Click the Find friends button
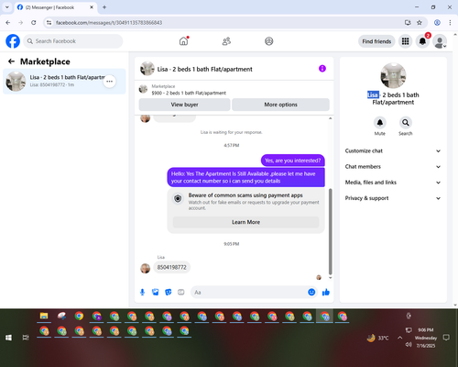The height and width of the screenshot is (367, 458). pos(376,41)
